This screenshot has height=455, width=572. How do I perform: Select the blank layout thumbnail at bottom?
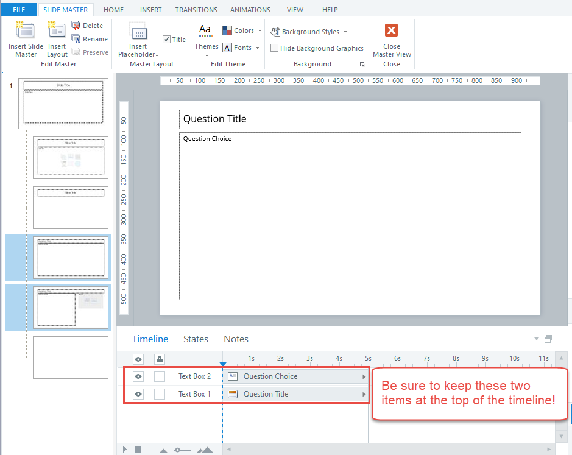70,358
